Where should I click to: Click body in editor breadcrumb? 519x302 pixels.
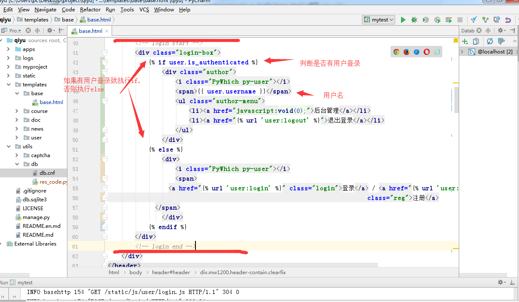click(136, 273)
